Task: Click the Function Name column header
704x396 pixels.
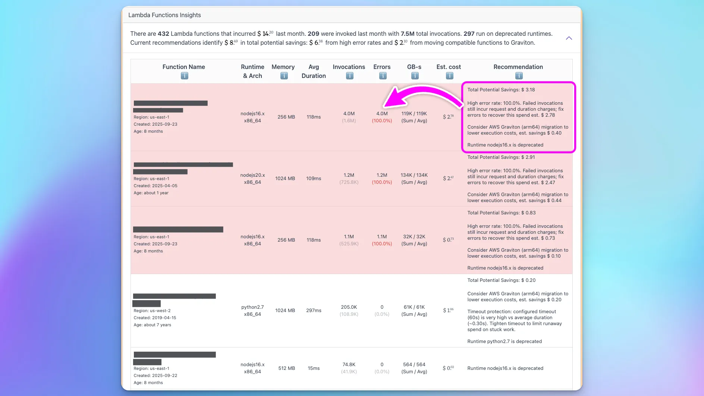Action: point(183,67)
